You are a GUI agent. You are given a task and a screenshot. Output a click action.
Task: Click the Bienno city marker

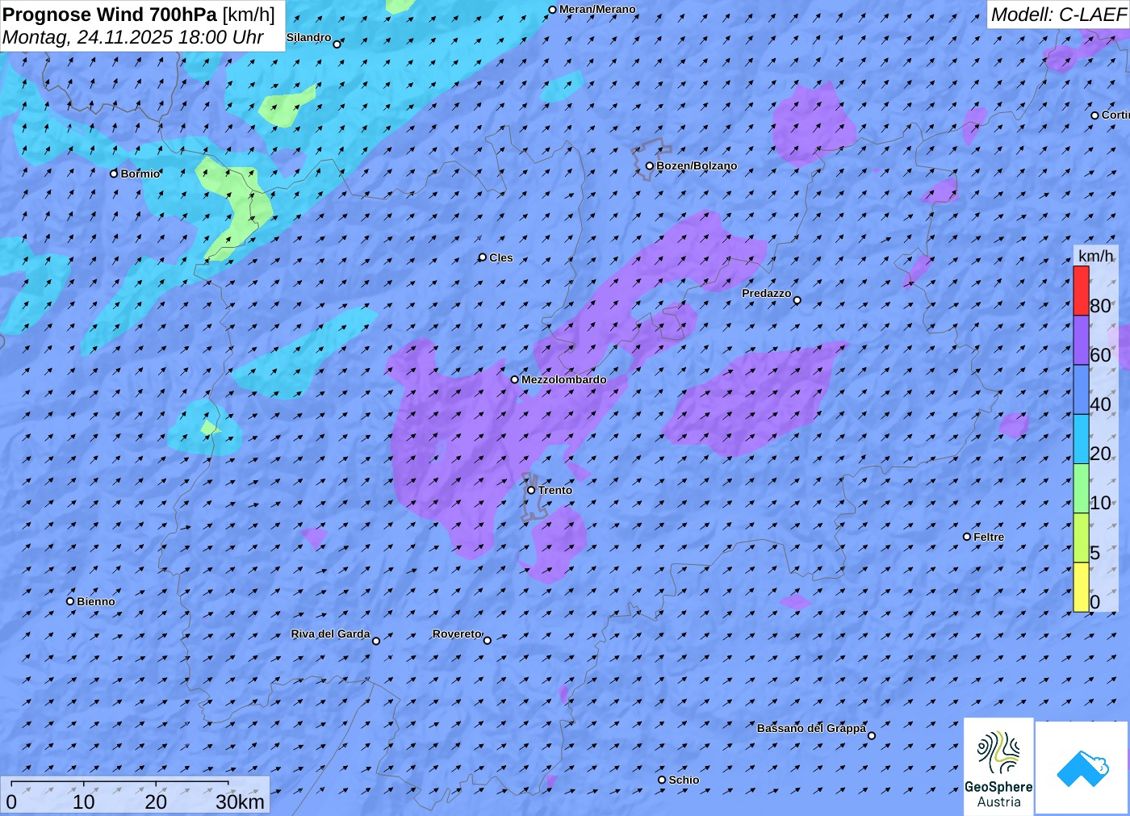point(70,601)
